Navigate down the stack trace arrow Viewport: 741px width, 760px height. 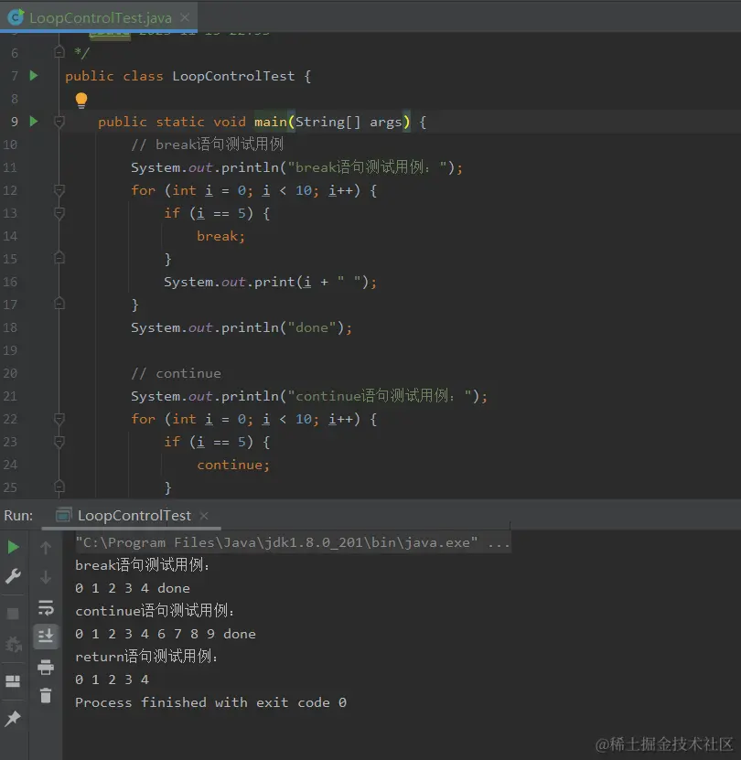(46, 577)
